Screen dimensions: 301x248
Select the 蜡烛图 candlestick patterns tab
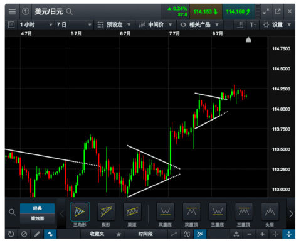[x=38, y=218]
